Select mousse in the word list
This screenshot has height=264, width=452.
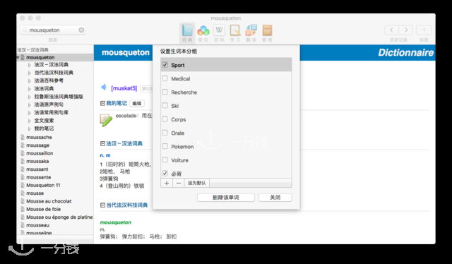pyautogui.click(x=35, y=193)
